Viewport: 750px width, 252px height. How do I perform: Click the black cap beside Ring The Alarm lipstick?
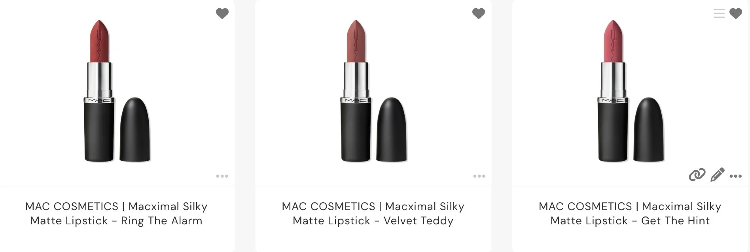pos(135,130)
